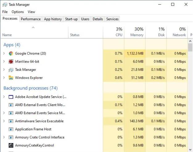
Task: Click Task Manager's 21.8 MB memory value
Action: [x=137, y=70]
